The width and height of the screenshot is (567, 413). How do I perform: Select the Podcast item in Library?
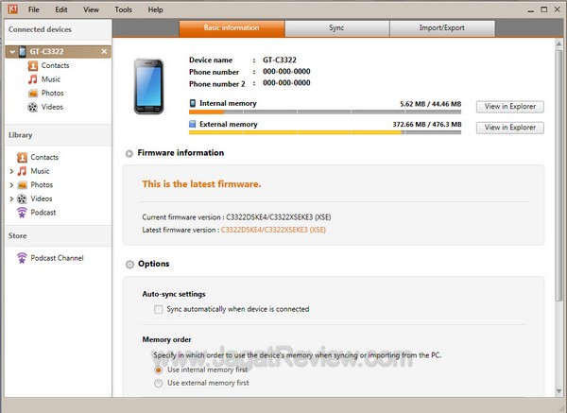coord(45,213)
